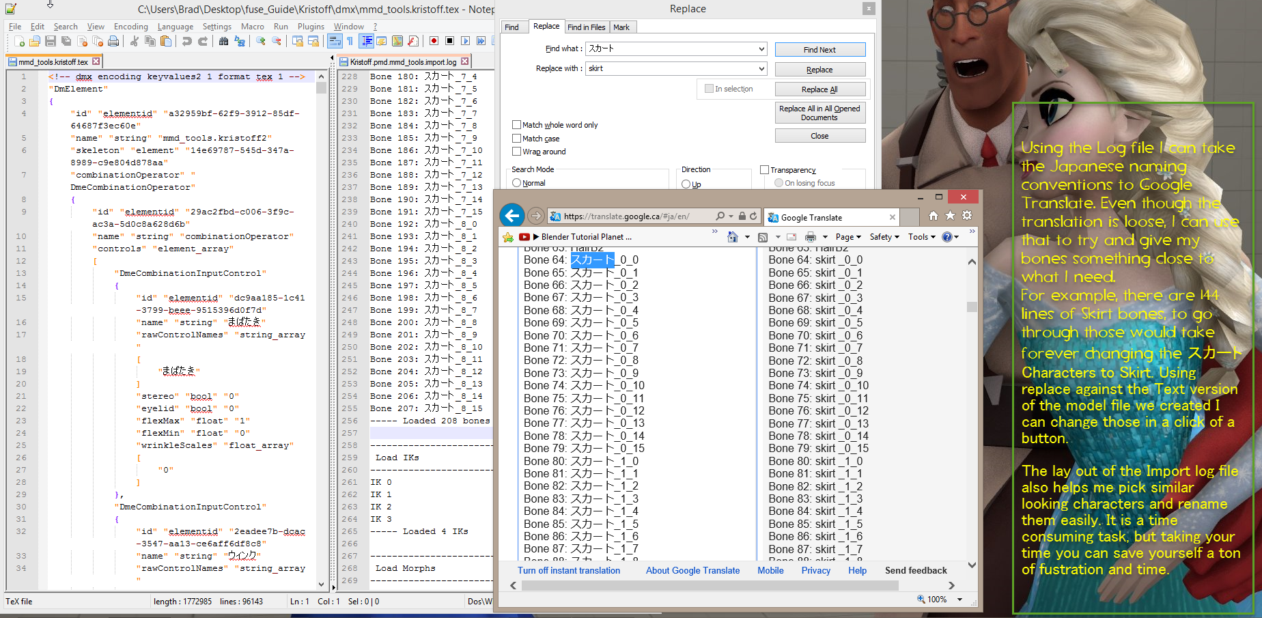Viewport: 1262px width, 618px height.
Task: Expand the Print options dropdown arrow in browser
Action: coord(824,237)
